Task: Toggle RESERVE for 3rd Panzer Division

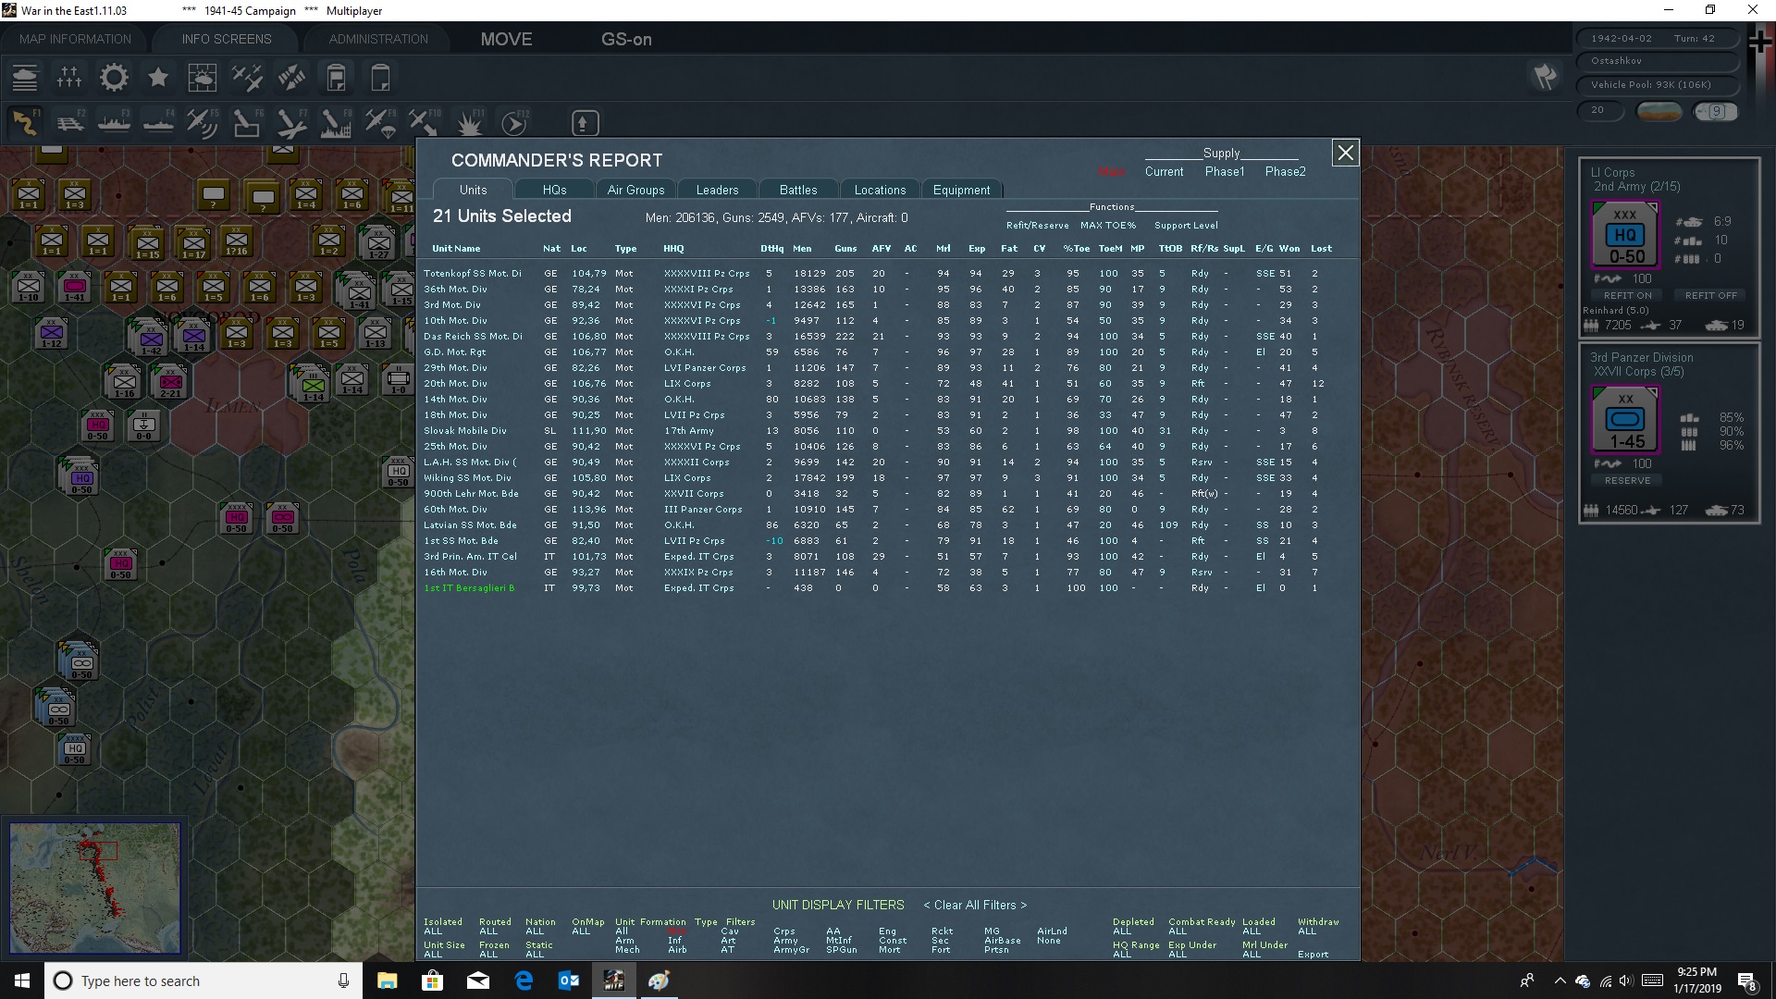Action: click(x=1627, y=480)
